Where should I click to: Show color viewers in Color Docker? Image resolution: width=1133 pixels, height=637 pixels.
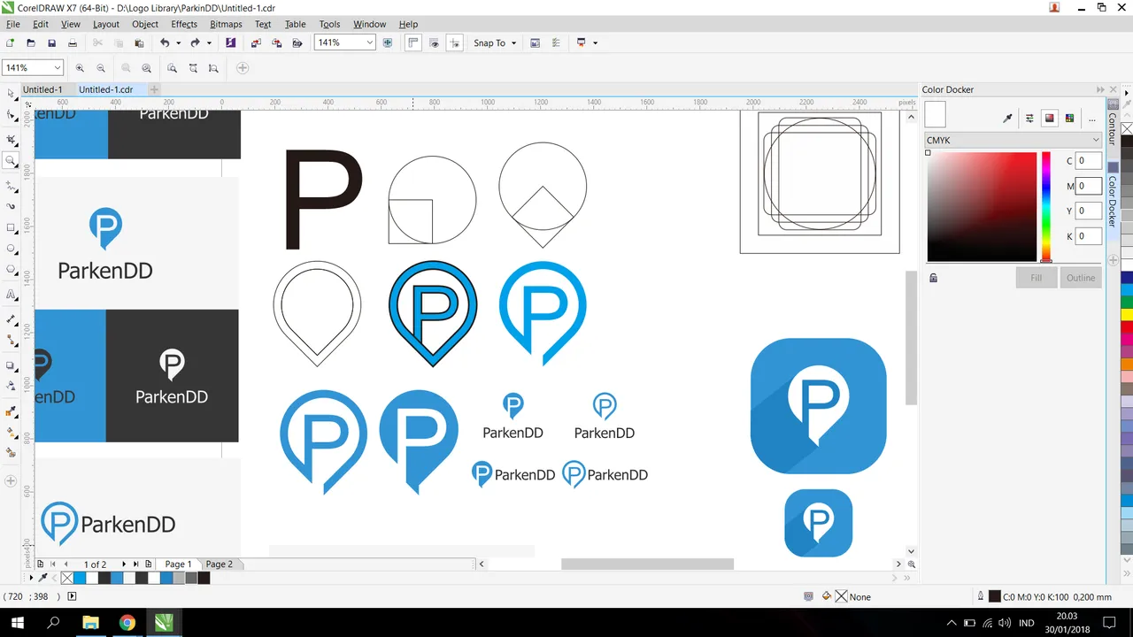coord(1050,118)
